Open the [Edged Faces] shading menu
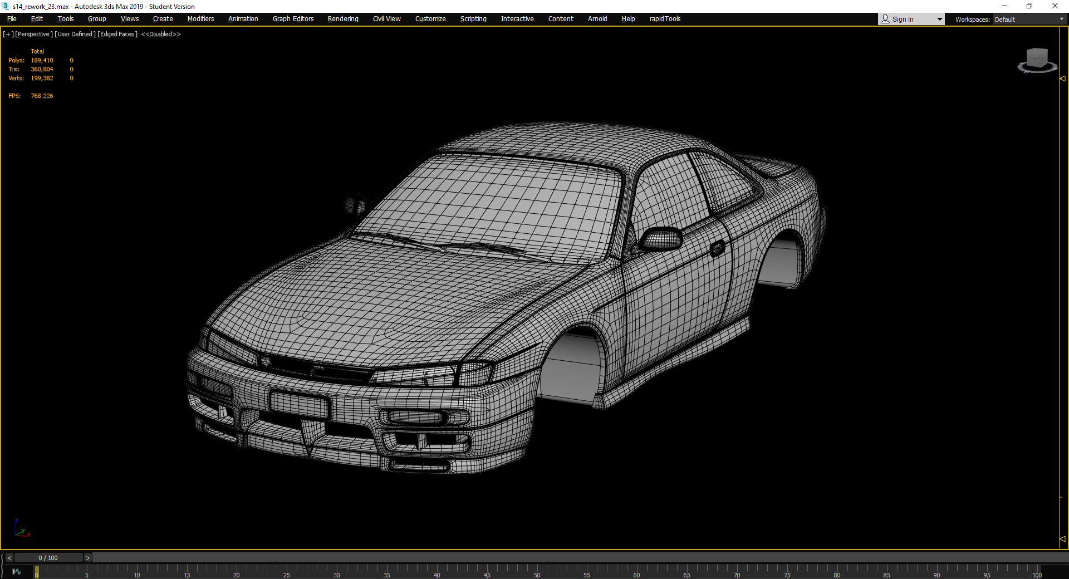Screen dimensions: 1069x579 coord(117,35)
